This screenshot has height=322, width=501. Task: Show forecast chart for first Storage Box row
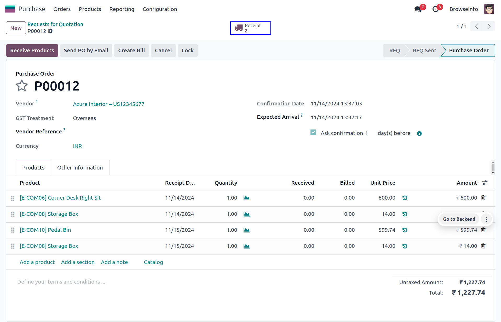pos(246,214)
